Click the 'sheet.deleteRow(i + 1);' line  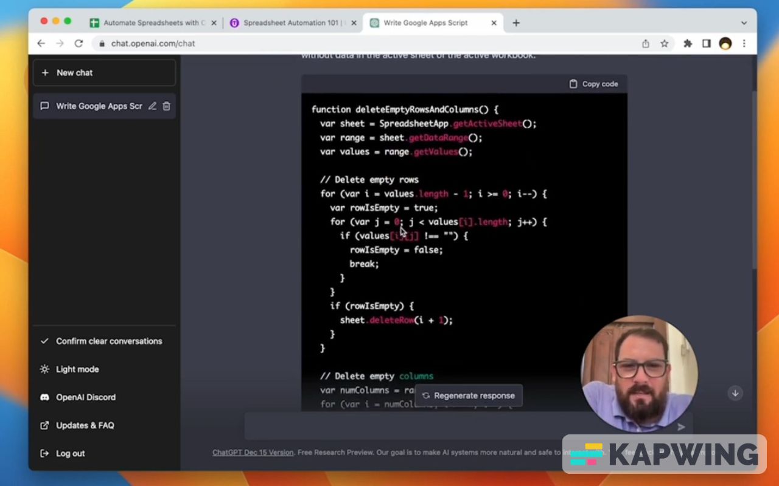click(396, 320)
